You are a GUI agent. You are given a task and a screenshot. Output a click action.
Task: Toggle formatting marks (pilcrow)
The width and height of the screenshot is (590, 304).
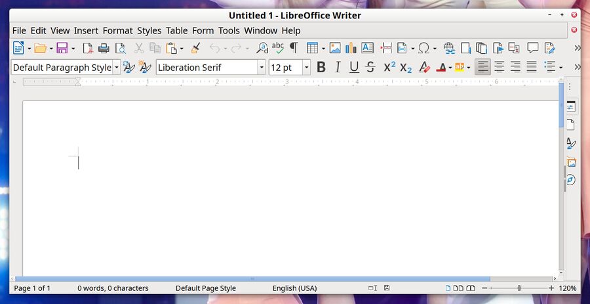pos(294,48)
